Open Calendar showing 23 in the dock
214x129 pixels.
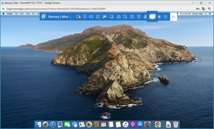point(104,124)
